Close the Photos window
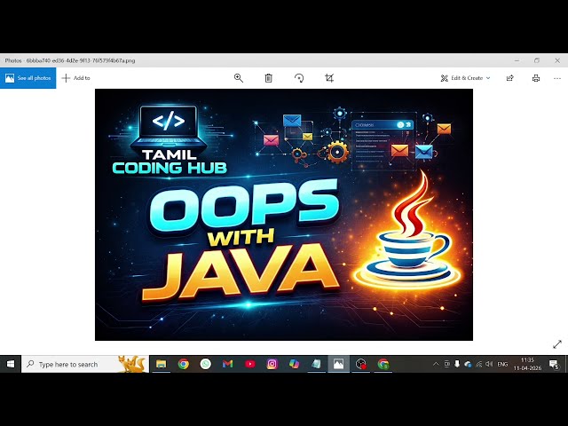Screen dimensions: 568x426 557,60
